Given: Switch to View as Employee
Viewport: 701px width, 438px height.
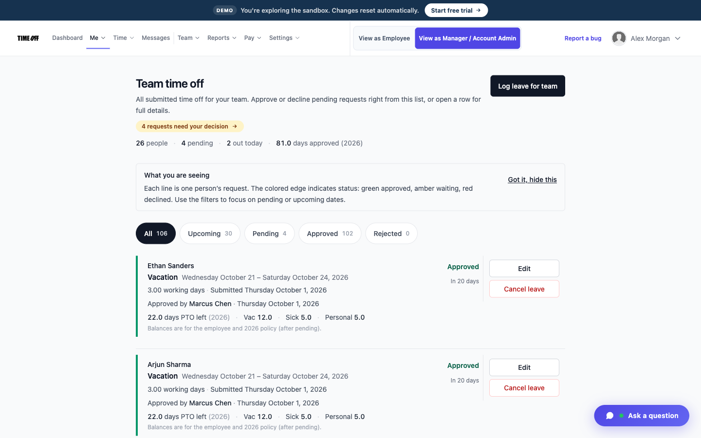Looking at the screenshot, I should [x=384, y=38].
